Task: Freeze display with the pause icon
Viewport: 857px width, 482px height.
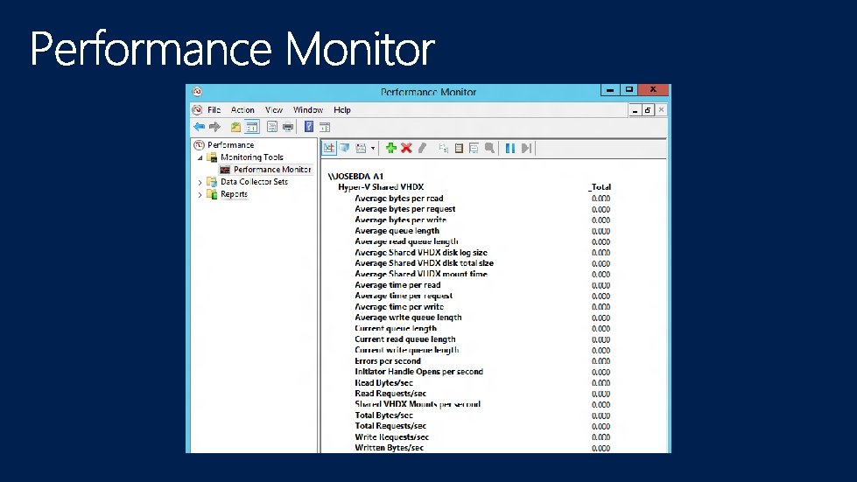Action: [x=510, y=148]
